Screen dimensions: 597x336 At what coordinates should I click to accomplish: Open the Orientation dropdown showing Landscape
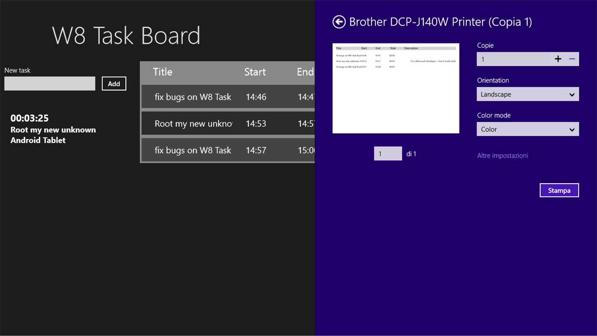pyautogui.click(x=528, y=94)
